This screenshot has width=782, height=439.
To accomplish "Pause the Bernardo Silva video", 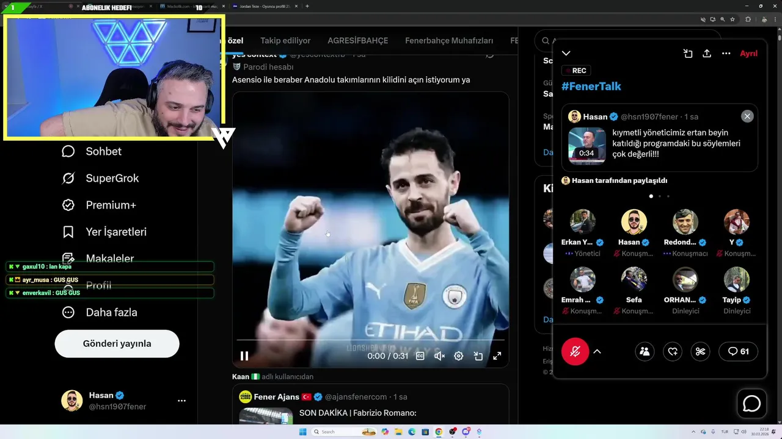I will (x=244, y=356).
